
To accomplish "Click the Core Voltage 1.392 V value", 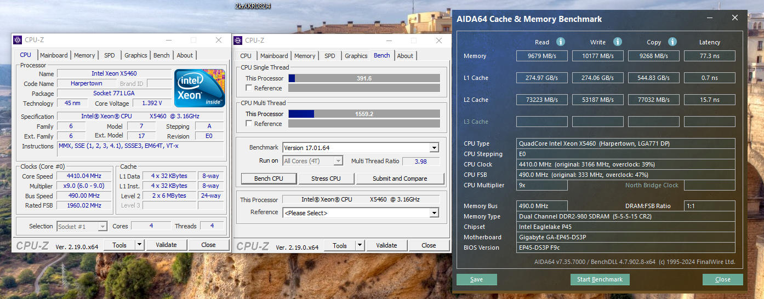I will [x=152, y=103].
